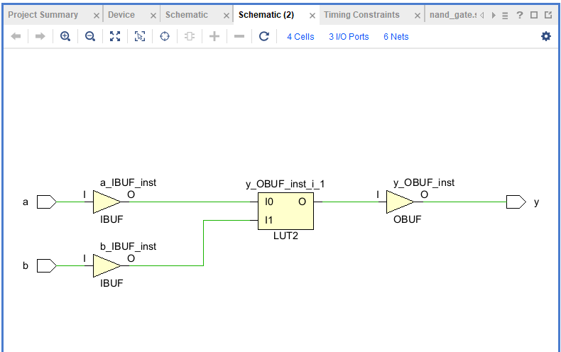Open the 4 Cells link
This screenshot has width=561, height=352.
(x=300, y=36)
